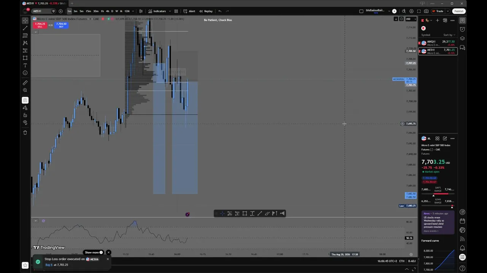Open the Sort by dropdown in watchlist
487x273 pixels.
point(449,35)
